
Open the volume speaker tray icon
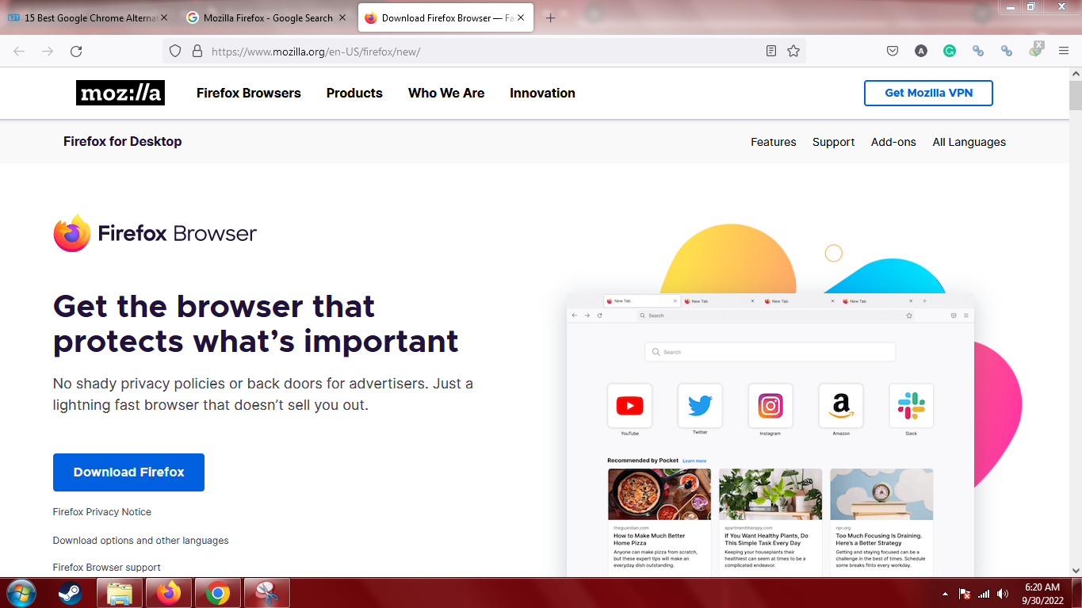point(1003,594)
